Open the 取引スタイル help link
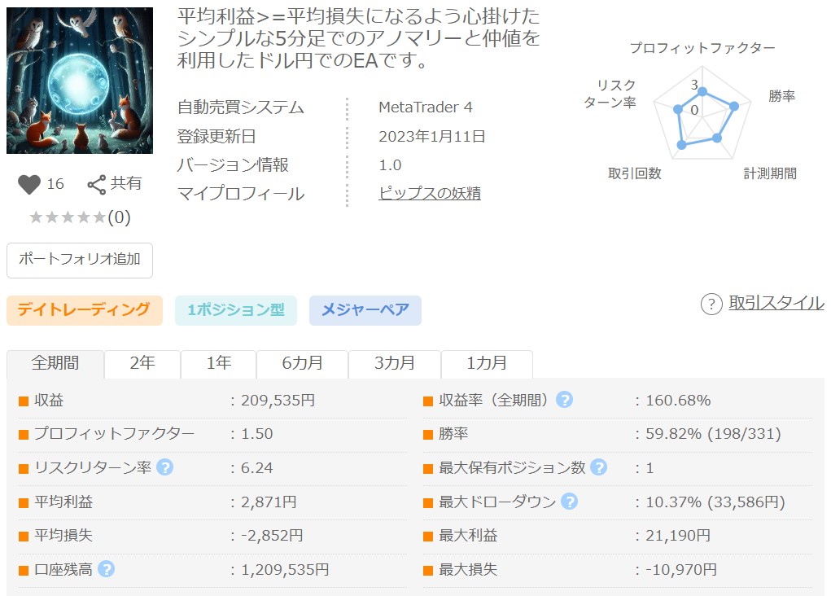831x596 pixels. (776, 303)
